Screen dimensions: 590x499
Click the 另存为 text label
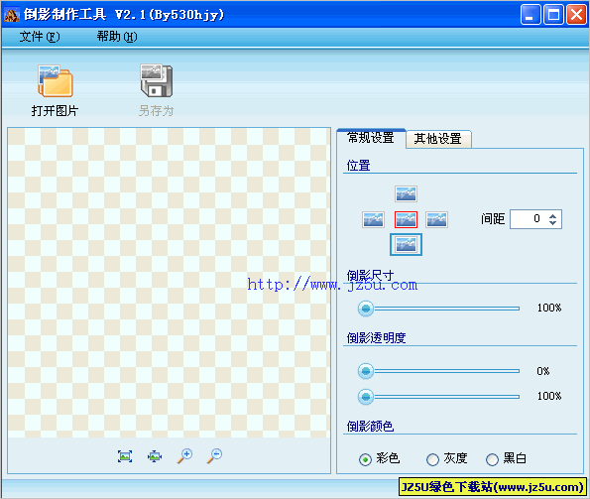pyautogui.click(x=156, y=111)
